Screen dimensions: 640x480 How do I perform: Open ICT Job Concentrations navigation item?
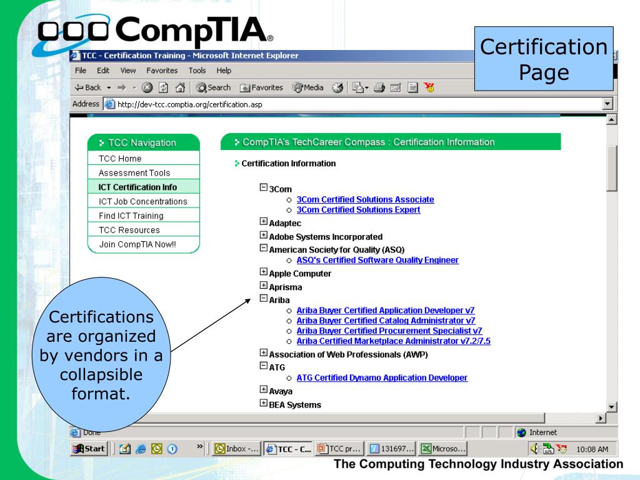(144, 201)
